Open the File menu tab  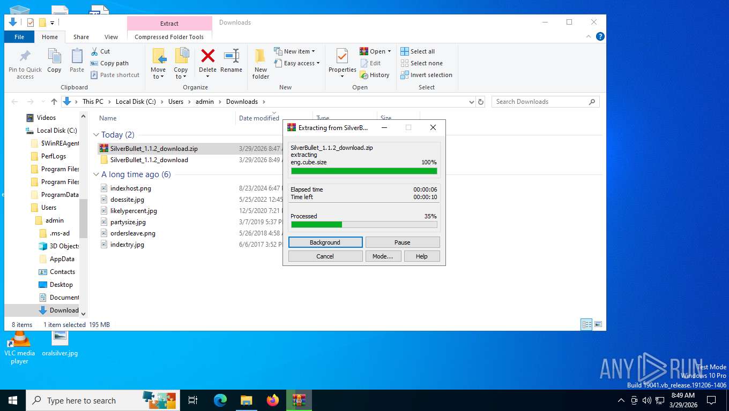[19, 37]
